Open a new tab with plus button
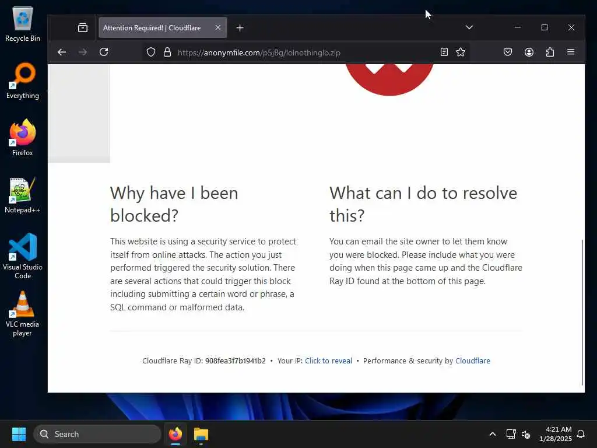This screenshot has width=597, height=448. (240, 28)
